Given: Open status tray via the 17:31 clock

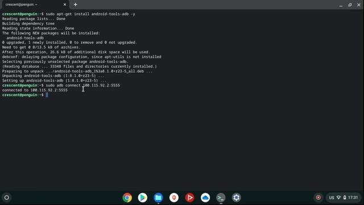Looking at the screenshot, I should coord(353,198).
